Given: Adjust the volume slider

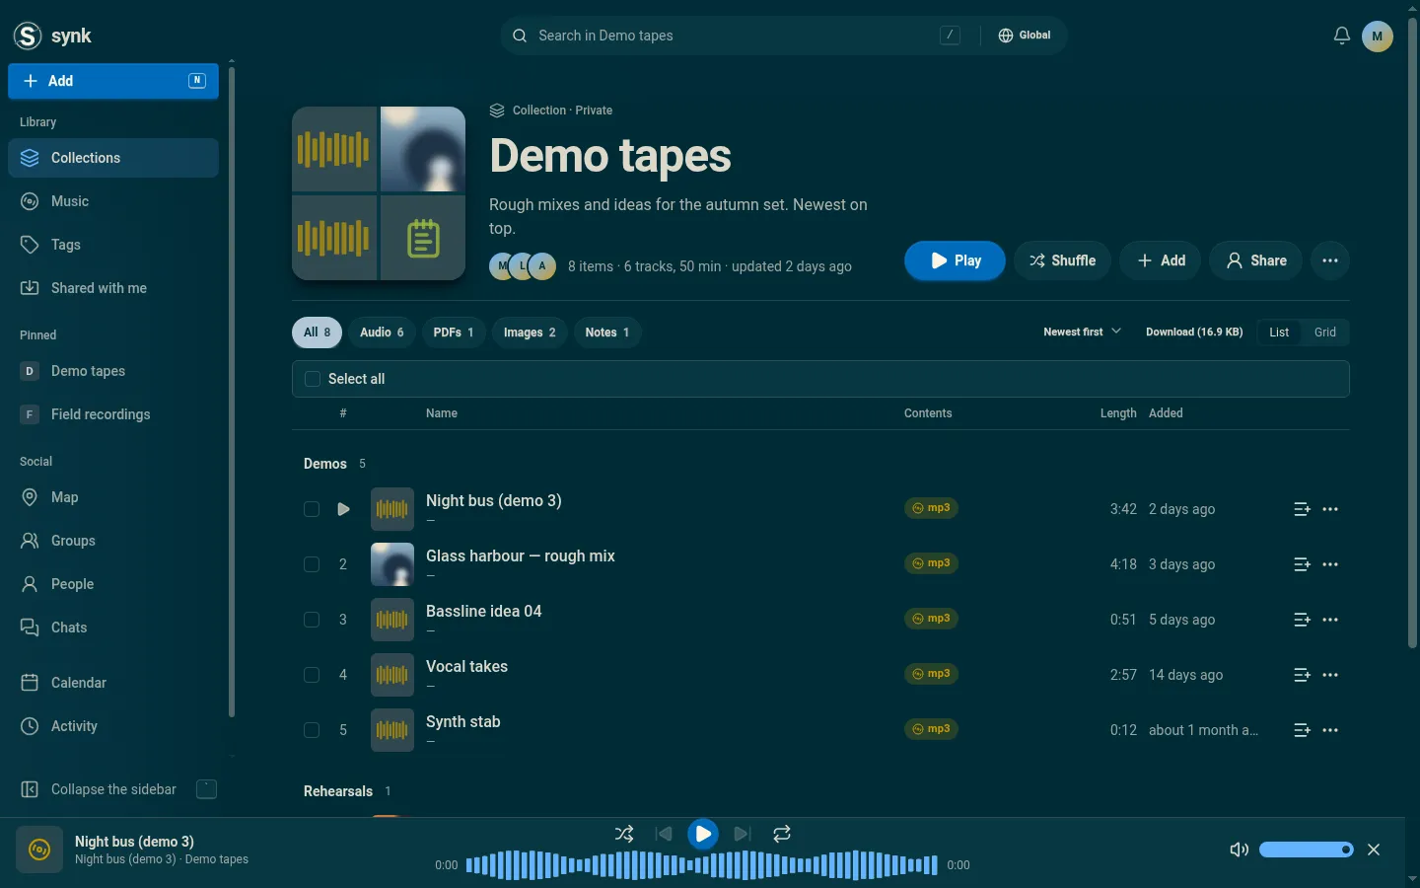Looking at the screenshot, I should click(1307, 850).
